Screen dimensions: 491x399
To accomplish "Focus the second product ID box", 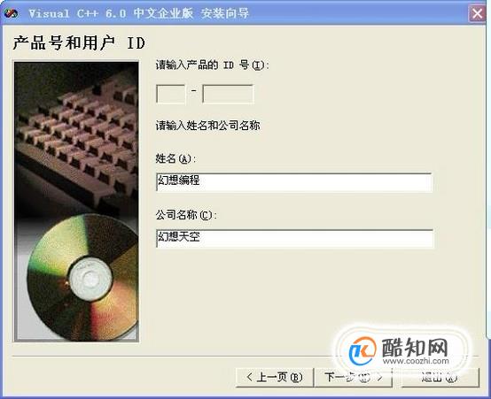I will coord(228,94).
